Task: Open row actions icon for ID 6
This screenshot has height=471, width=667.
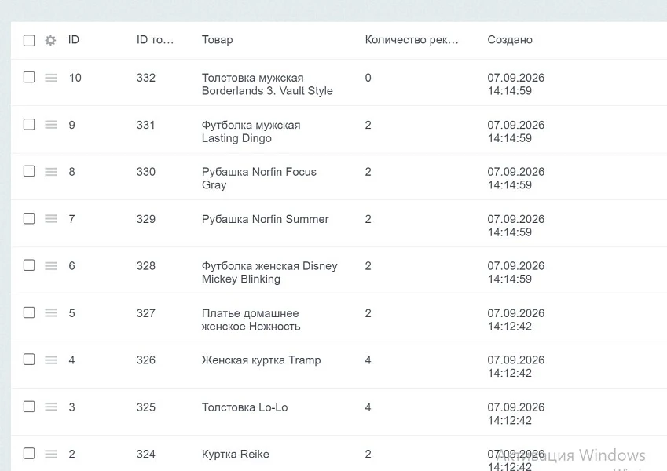Action: click(50, 265)
